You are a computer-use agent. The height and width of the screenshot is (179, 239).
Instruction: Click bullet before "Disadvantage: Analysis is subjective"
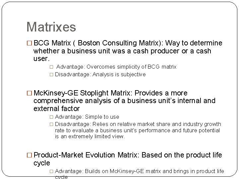pyautogui.click(x=51, y=75)
